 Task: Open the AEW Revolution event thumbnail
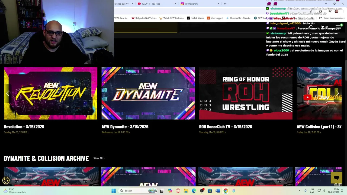point(50,93)
